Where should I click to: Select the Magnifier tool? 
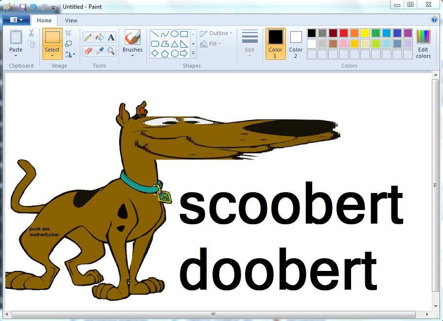pos(111,51)
